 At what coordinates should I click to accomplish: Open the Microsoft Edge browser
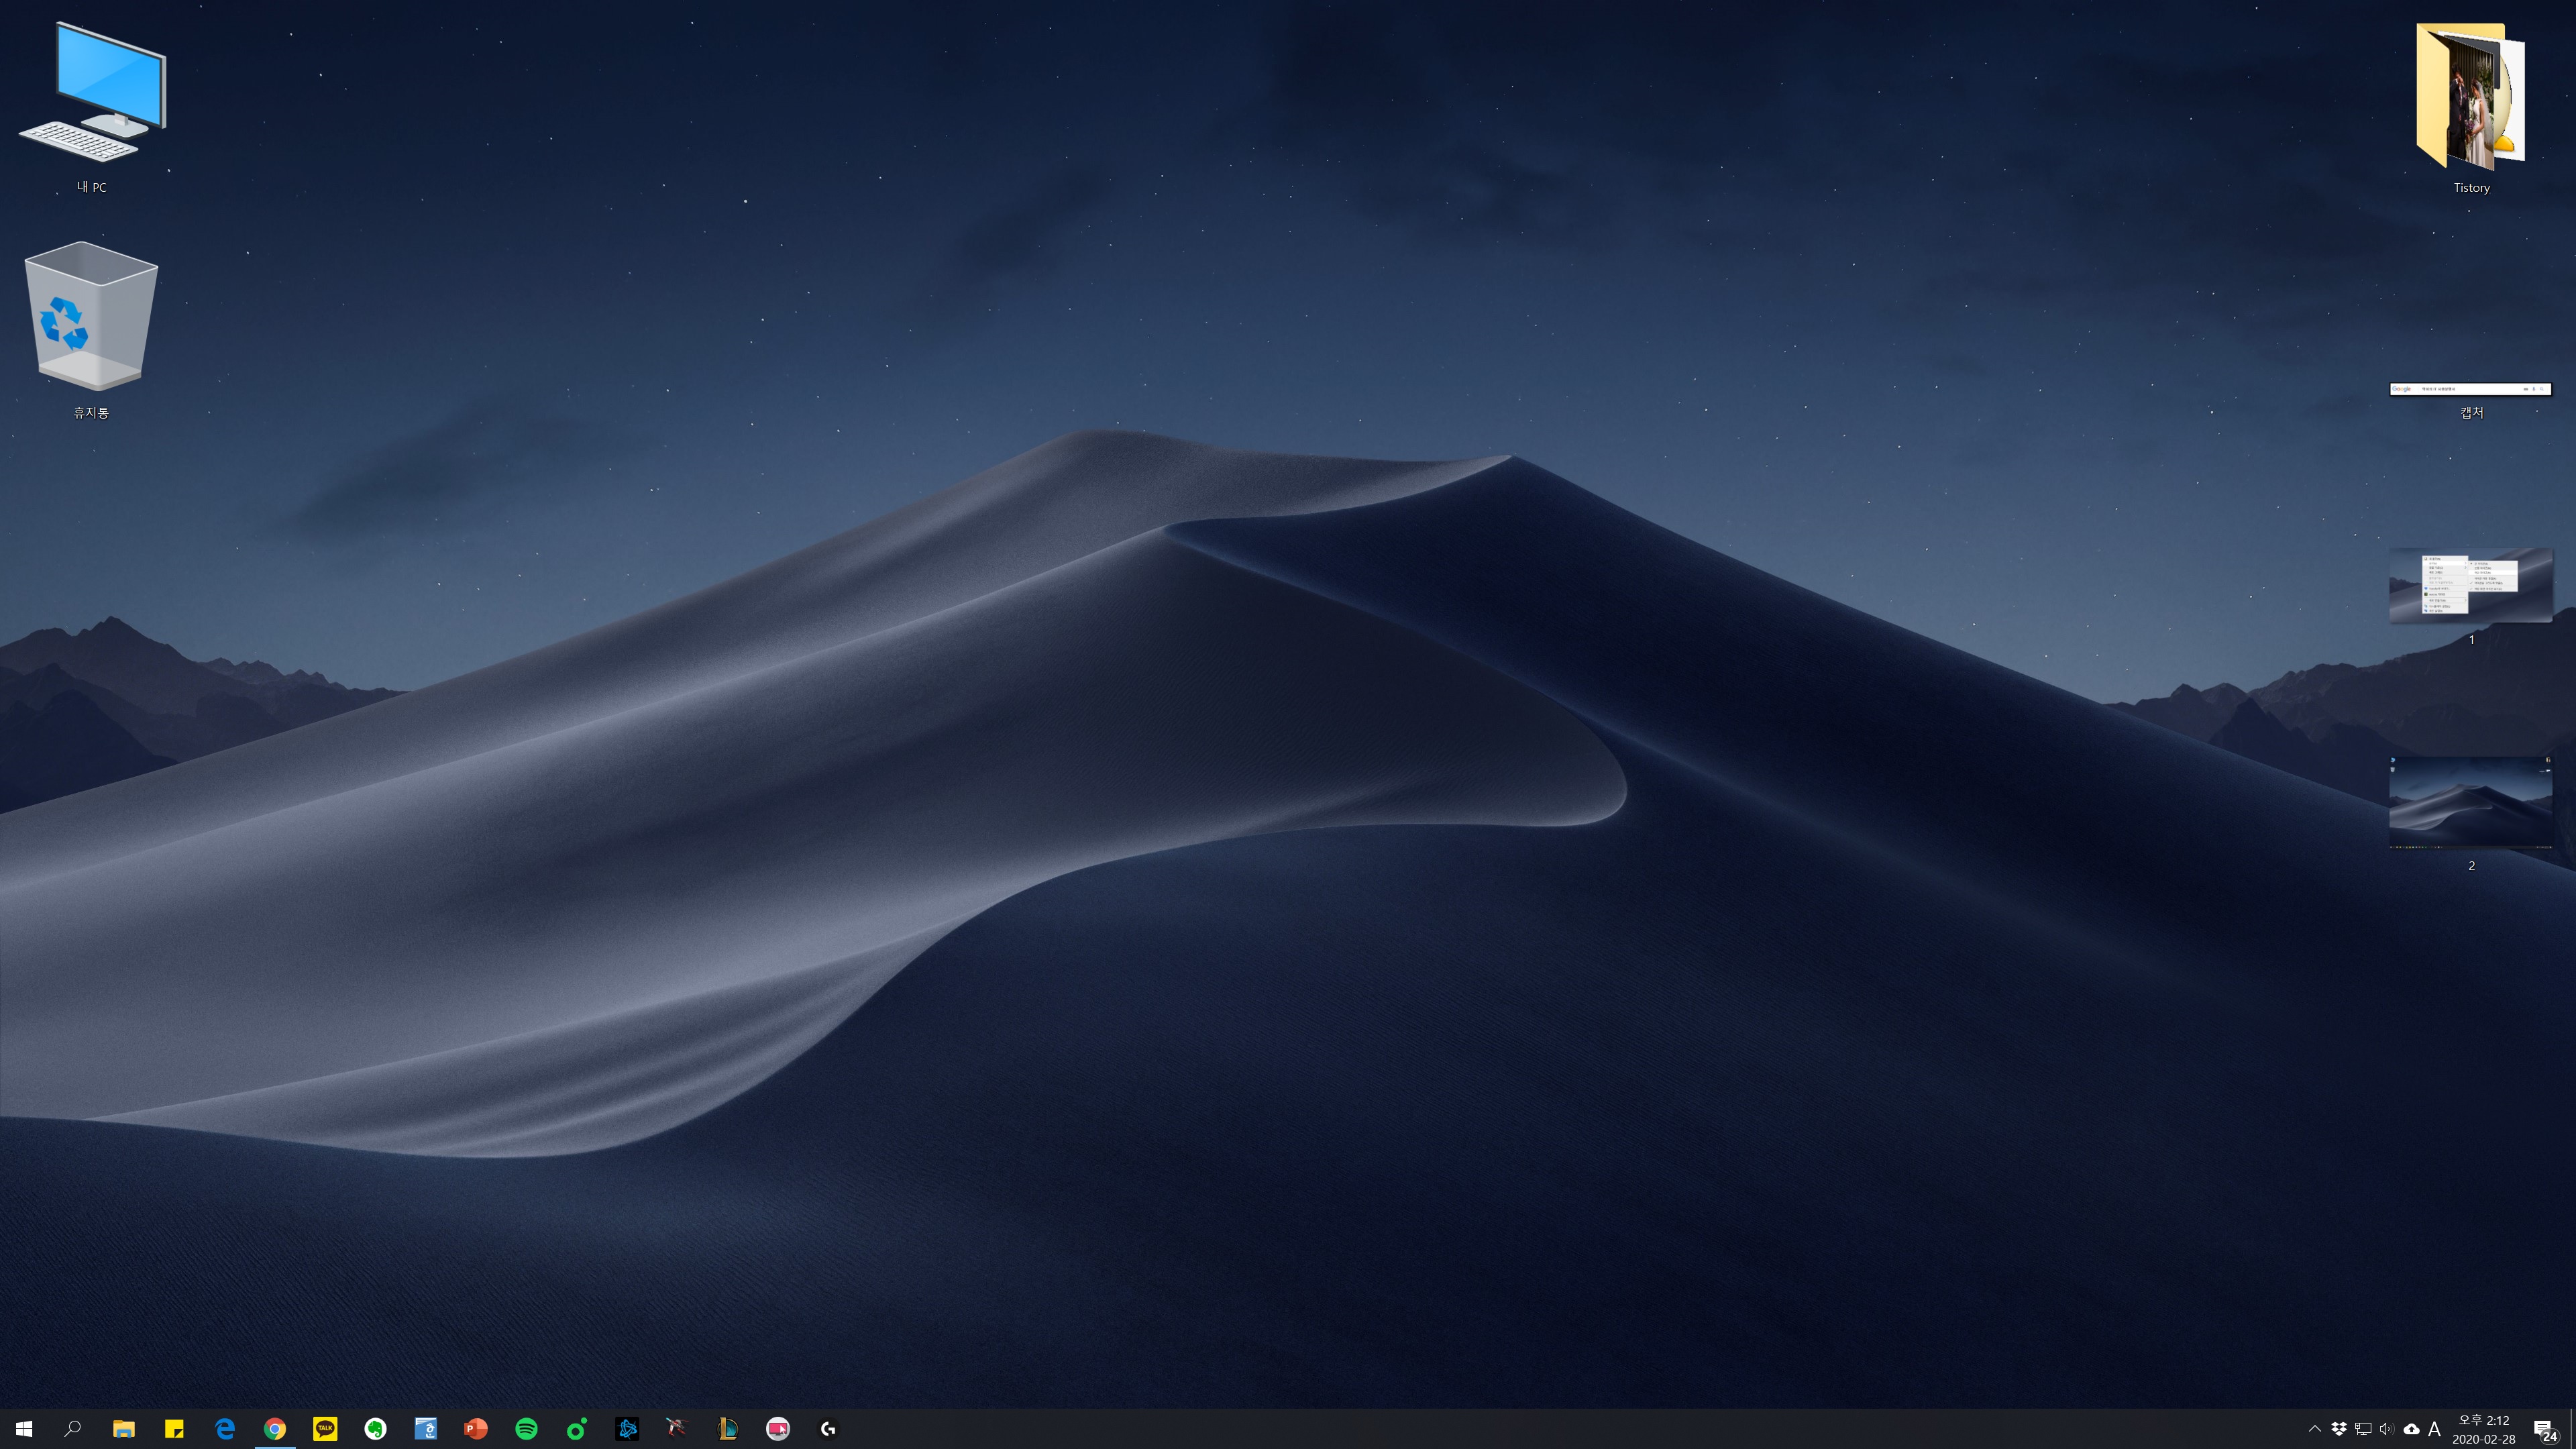[224, 1428]
